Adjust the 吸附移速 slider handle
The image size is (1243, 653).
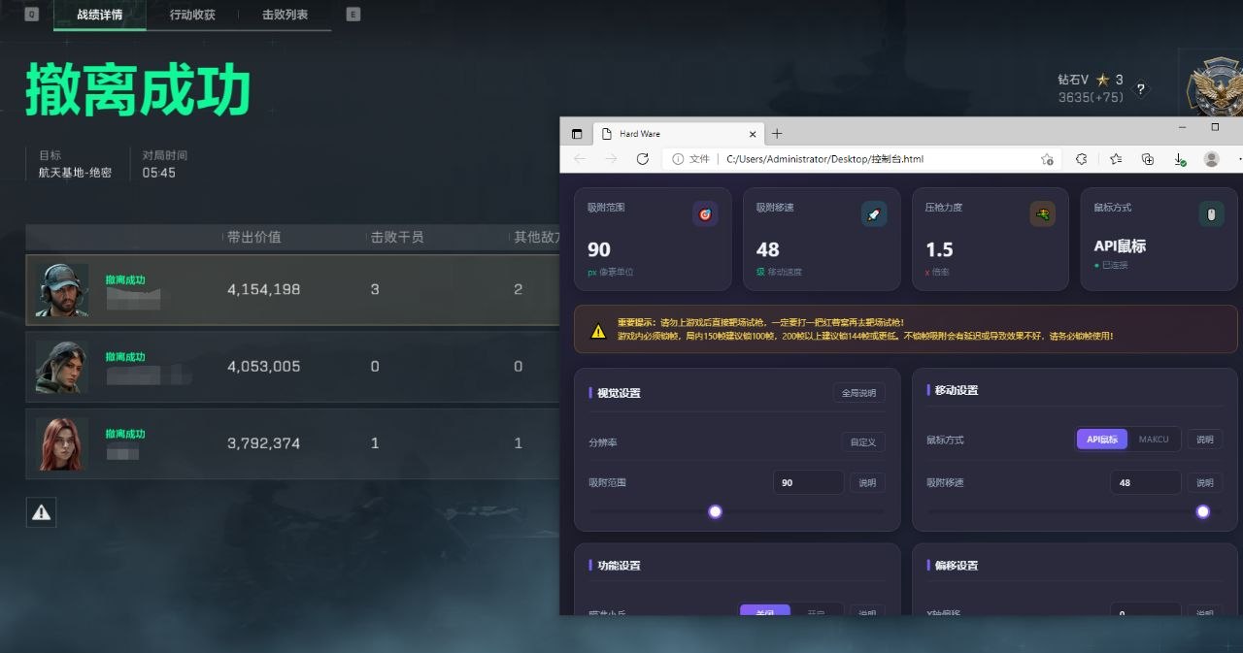point(1203,511)
